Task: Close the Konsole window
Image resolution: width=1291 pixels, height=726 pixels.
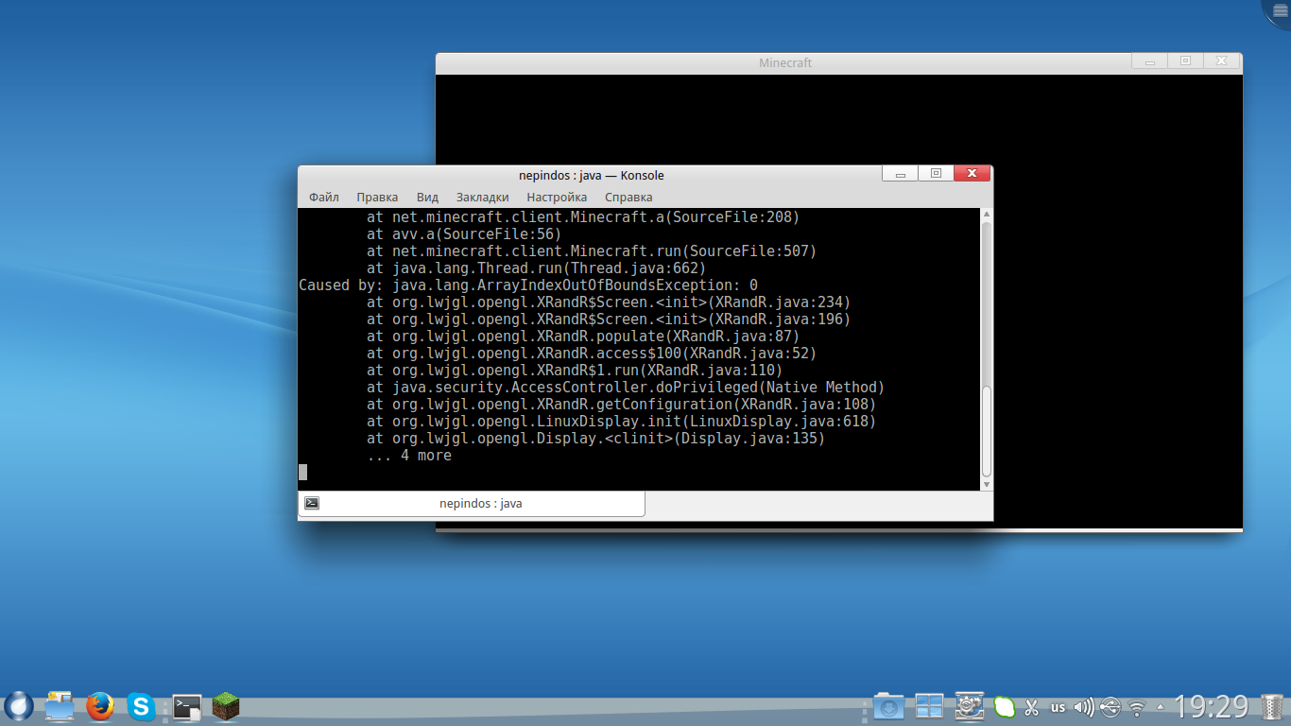Action: (x=972, y=174)
